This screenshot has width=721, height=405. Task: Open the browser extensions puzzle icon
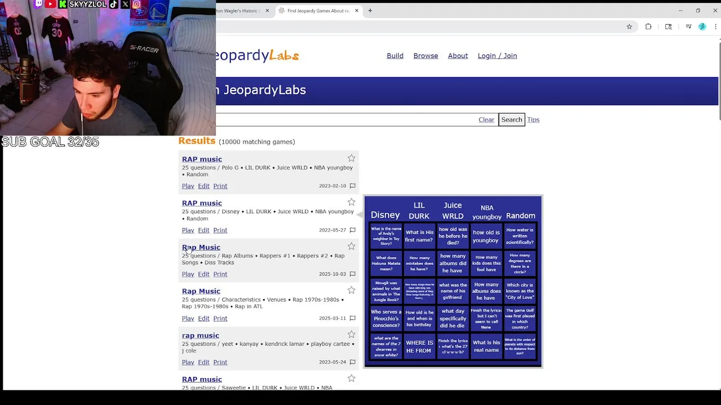click(648, 26)
